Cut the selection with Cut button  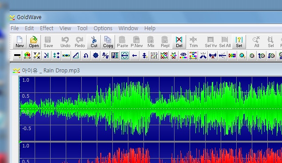point(94,42)
